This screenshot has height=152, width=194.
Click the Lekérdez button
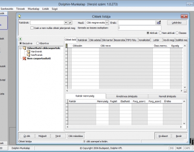(177, 23)
